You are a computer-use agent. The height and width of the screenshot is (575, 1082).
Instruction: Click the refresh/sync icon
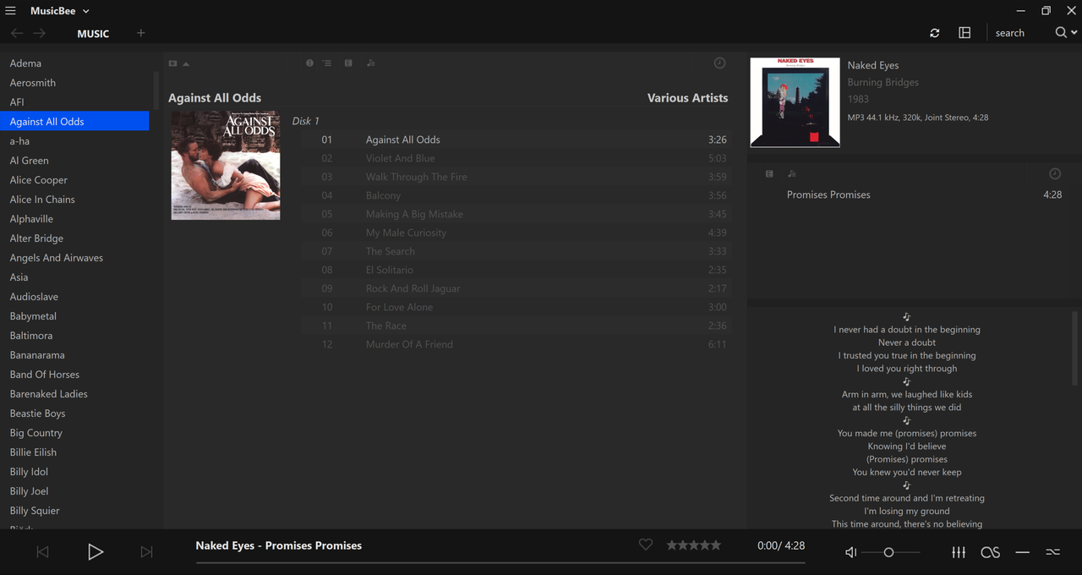934,33
